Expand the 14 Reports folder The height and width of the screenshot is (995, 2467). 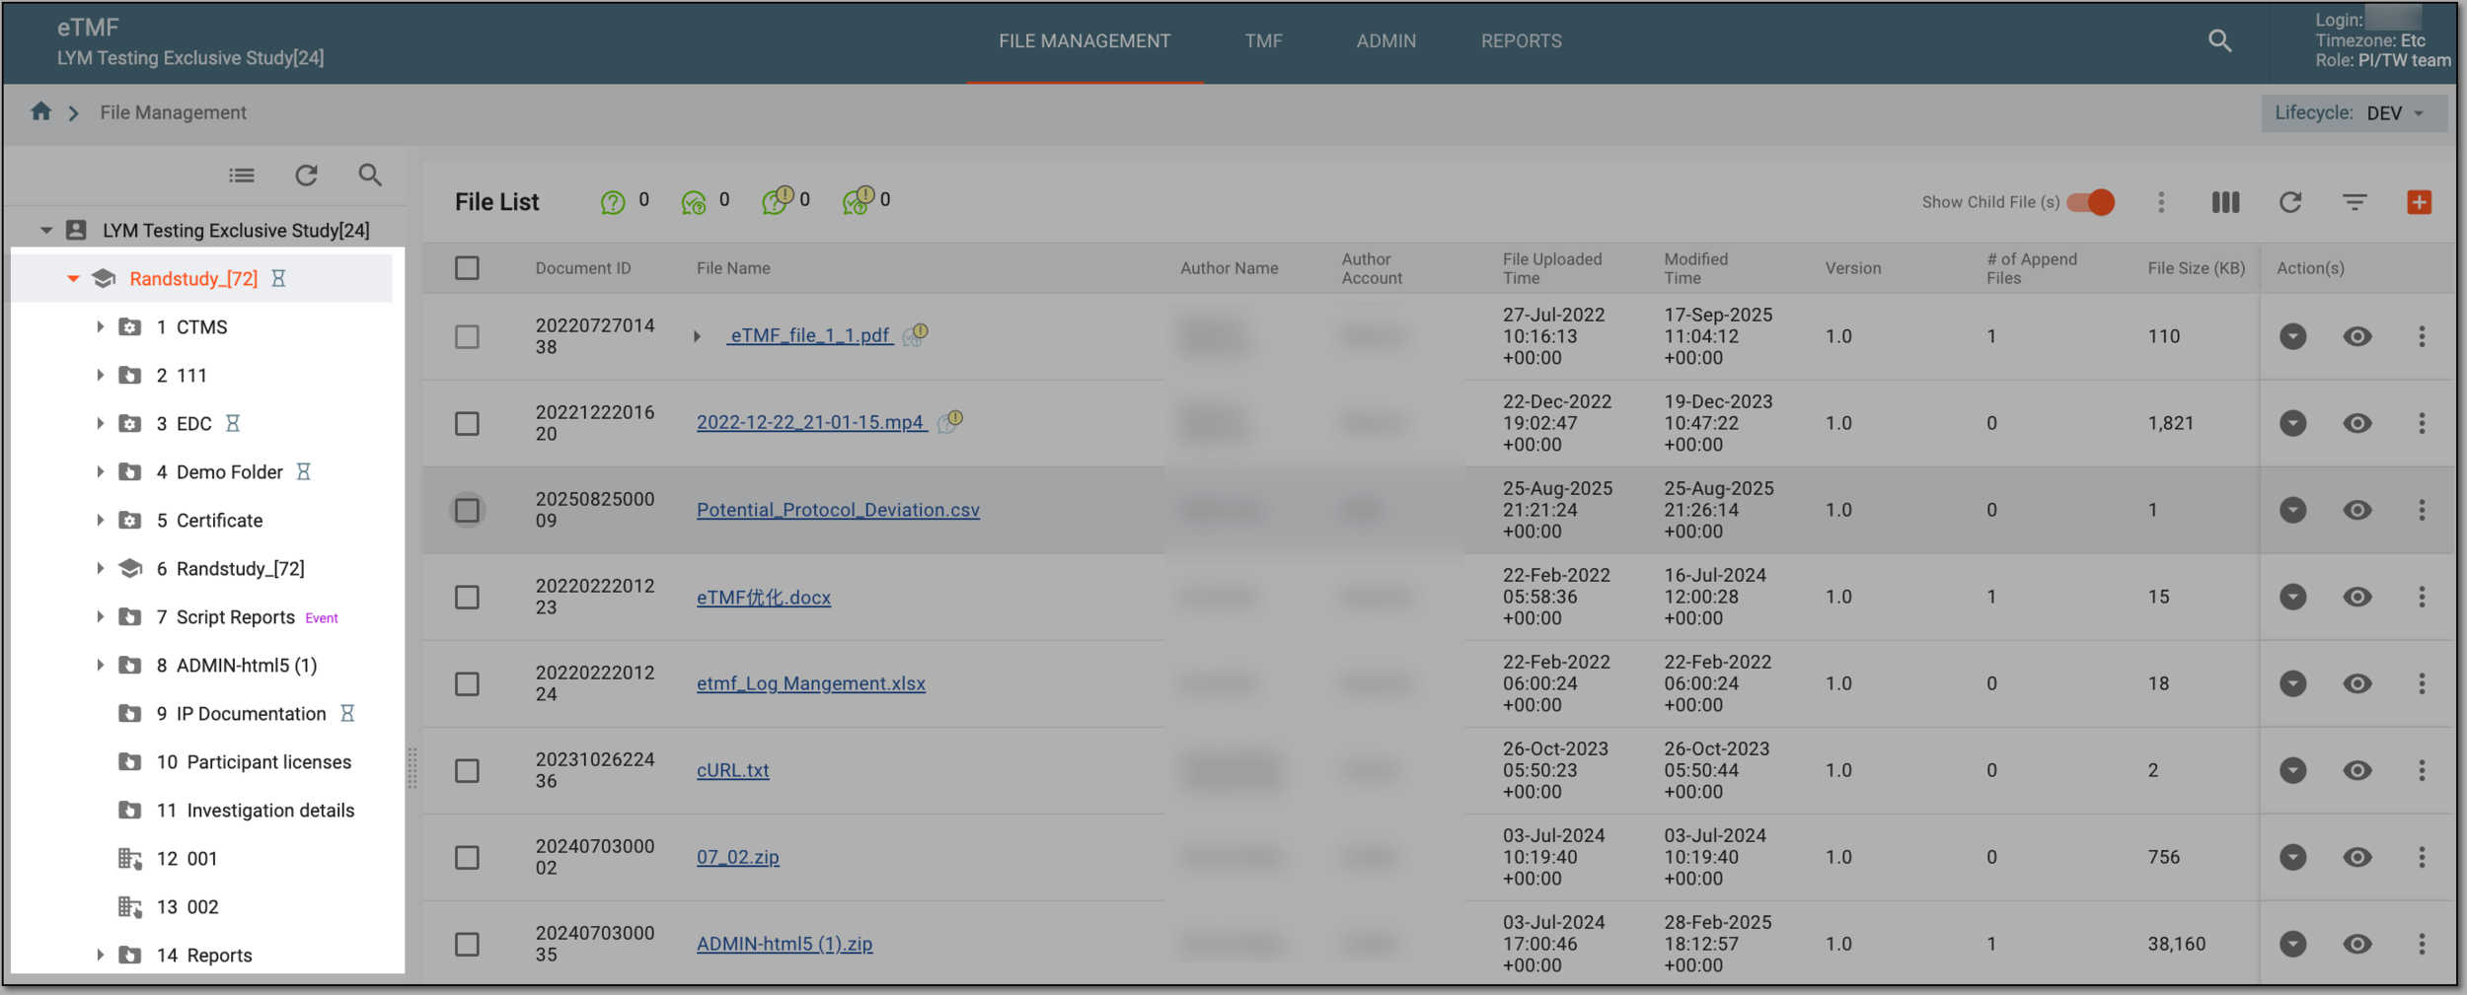(100, 955)
